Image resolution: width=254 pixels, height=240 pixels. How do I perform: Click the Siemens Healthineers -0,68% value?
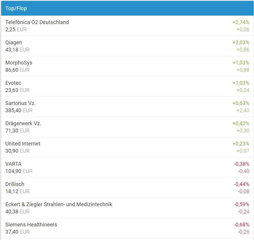pos(242,225)
